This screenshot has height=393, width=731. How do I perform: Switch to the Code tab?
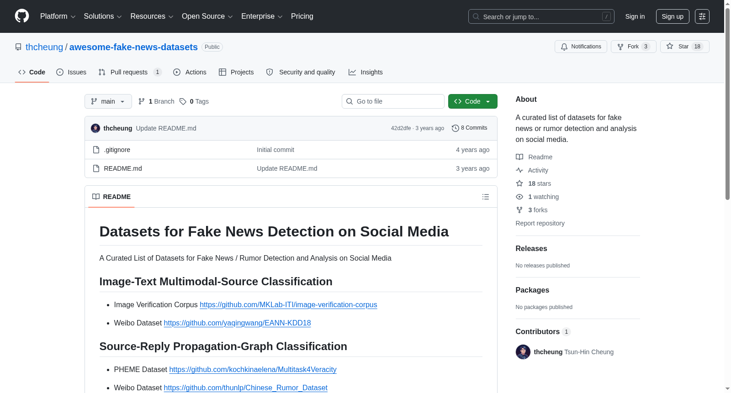click(32, 72)
